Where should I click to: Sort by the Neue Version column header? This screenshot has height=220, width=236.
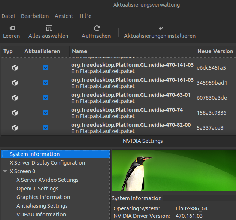(x=215, y=51)
